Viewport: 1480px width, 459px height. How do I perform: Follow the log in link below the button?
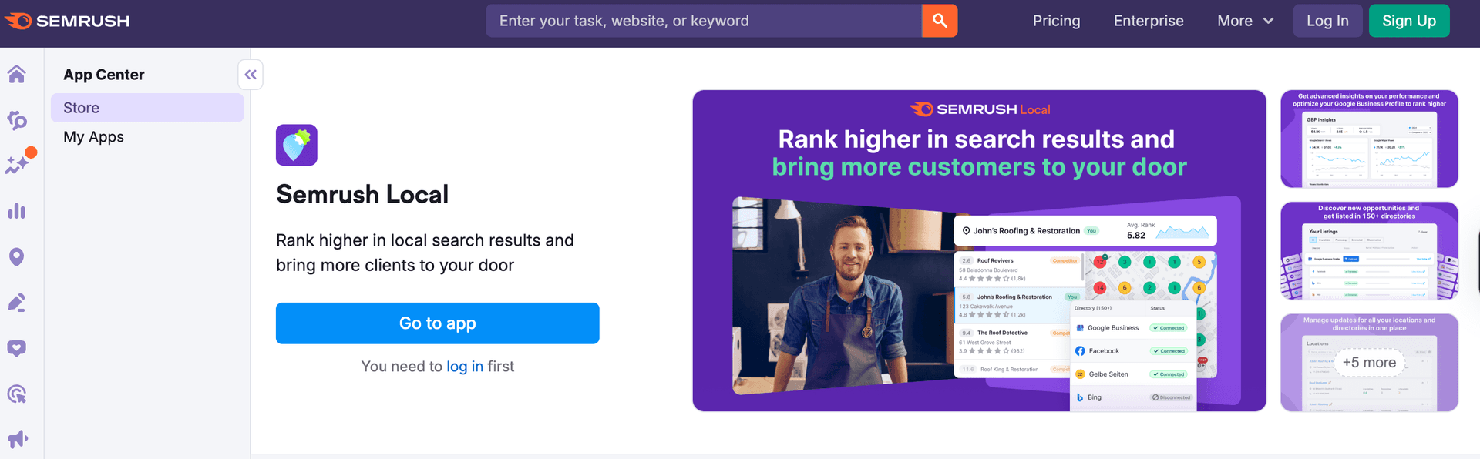point(464,366)
